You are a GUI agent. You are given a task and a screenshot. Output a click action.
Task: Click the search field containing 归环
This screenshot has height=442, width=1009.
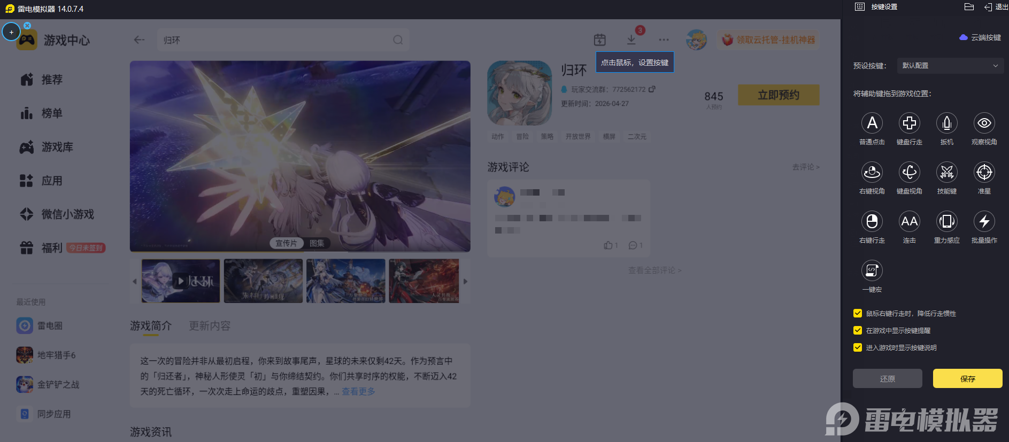tap(283, 40)
